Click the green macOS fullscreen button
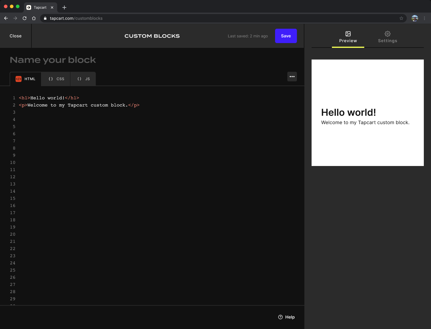 tap(18, 6)
